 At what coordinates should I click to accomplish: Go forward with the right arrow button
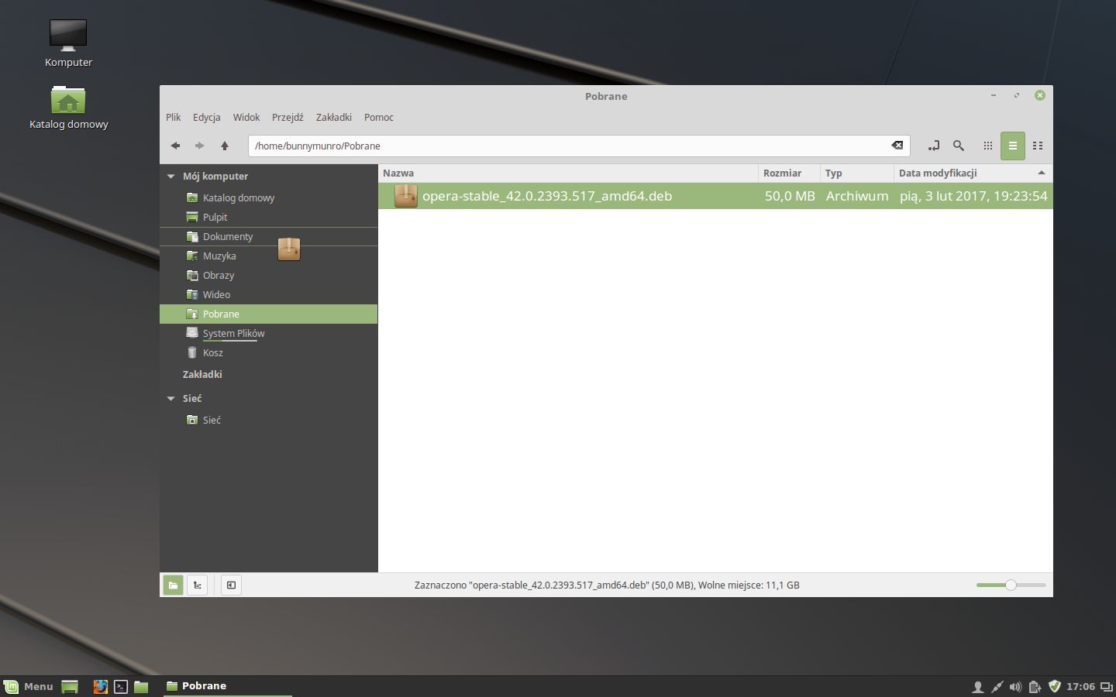click(200, 146)
